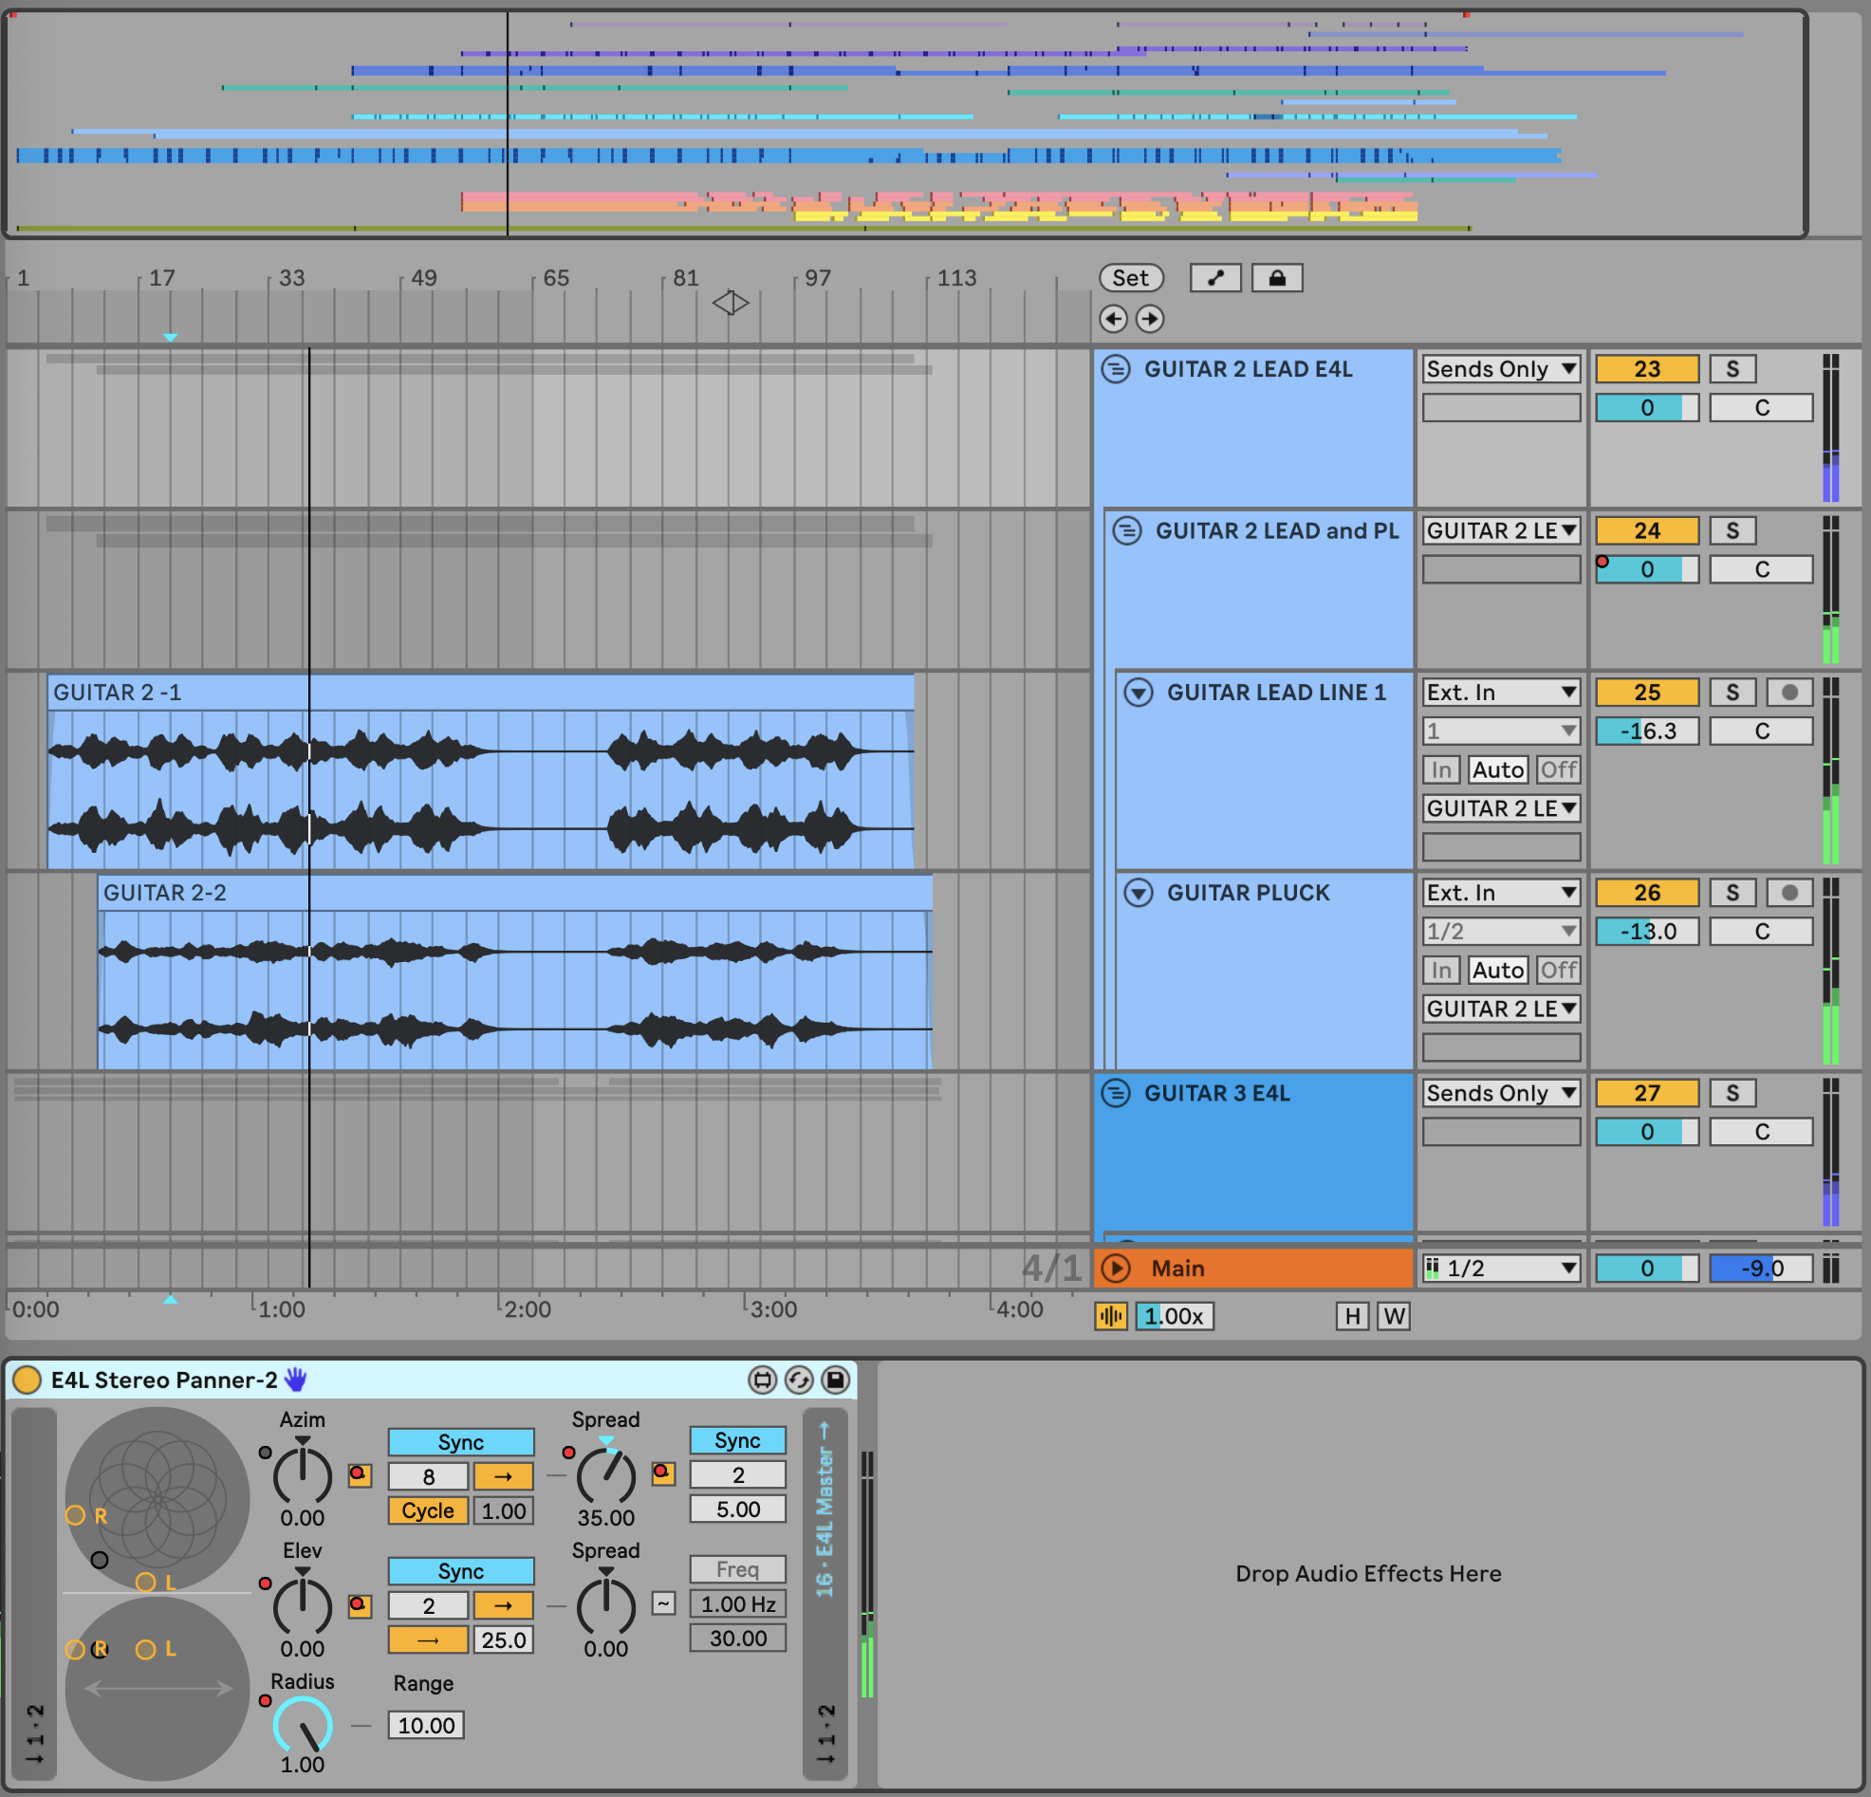Jump to the previous locator arrow
Screen dimensions: 1871x1797
(1113, 319)
